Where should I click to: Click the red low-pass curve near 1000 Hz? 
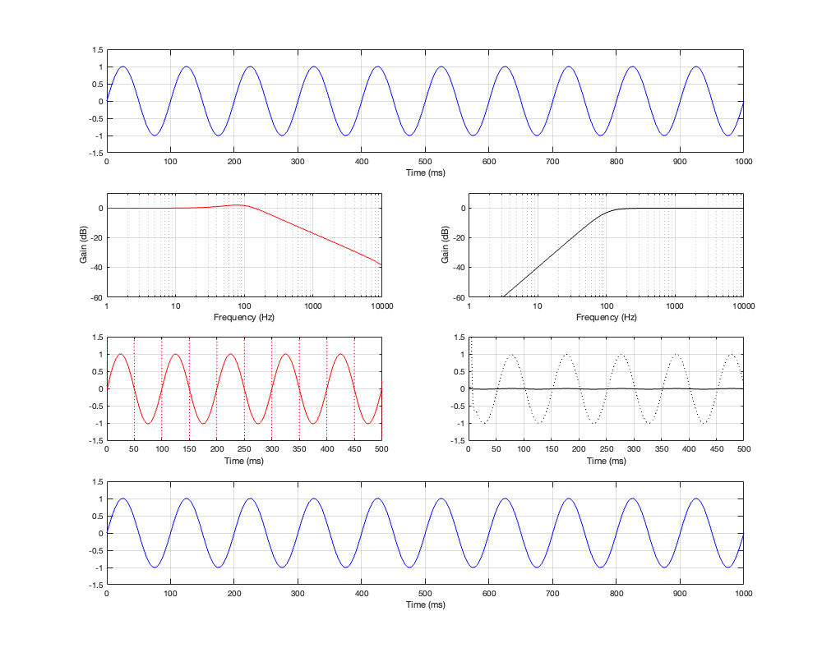coord(312,234)
